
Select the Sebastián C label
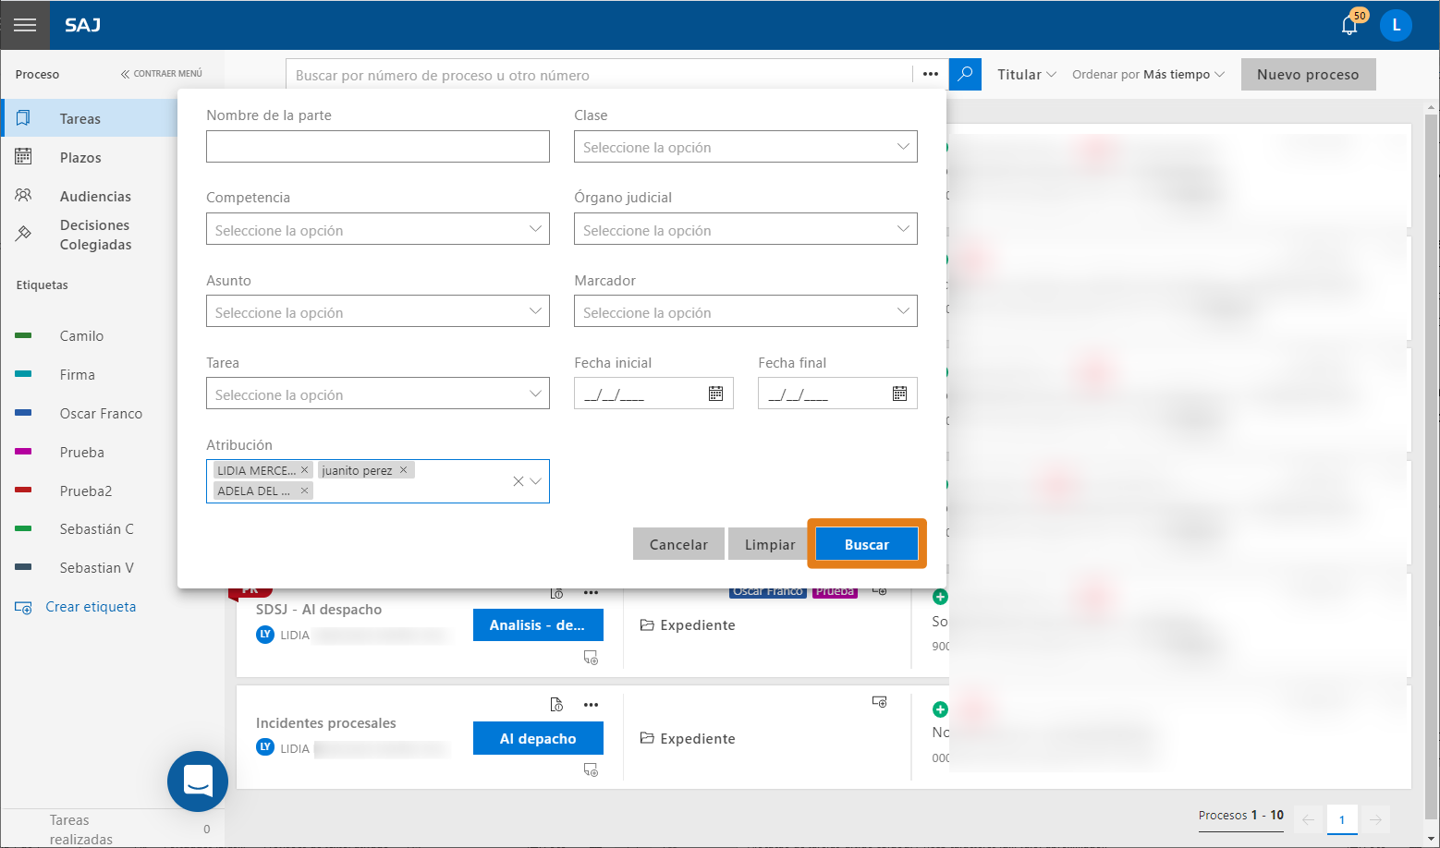(x=96, y=529)
